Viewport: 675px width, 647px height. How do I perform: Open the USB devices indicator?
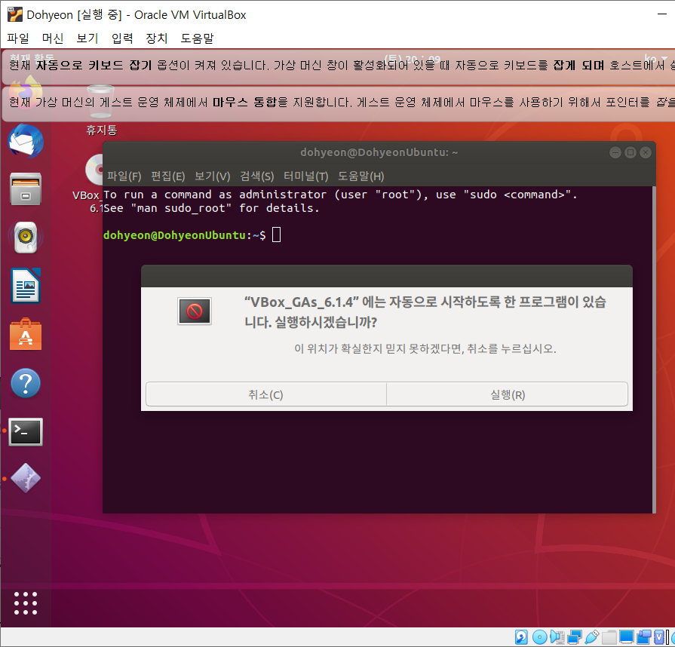coord(592,637)
